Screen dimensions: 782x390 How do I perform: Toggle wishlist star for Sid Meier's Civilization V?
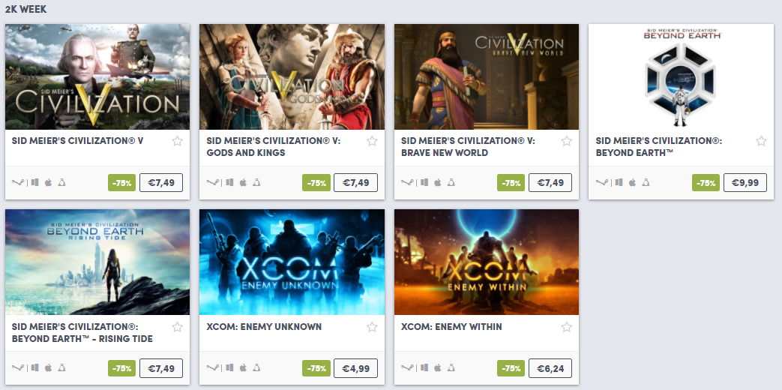tap(177, 141)
